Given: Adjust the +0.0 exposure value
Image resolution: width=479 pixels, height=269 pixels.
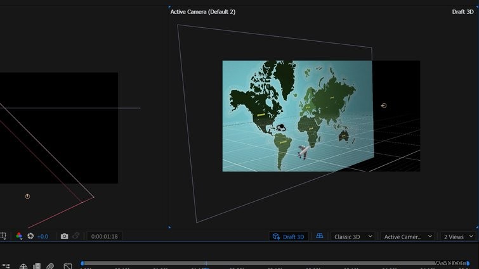Looking at the screenshot, I should [x=43, y=236].
